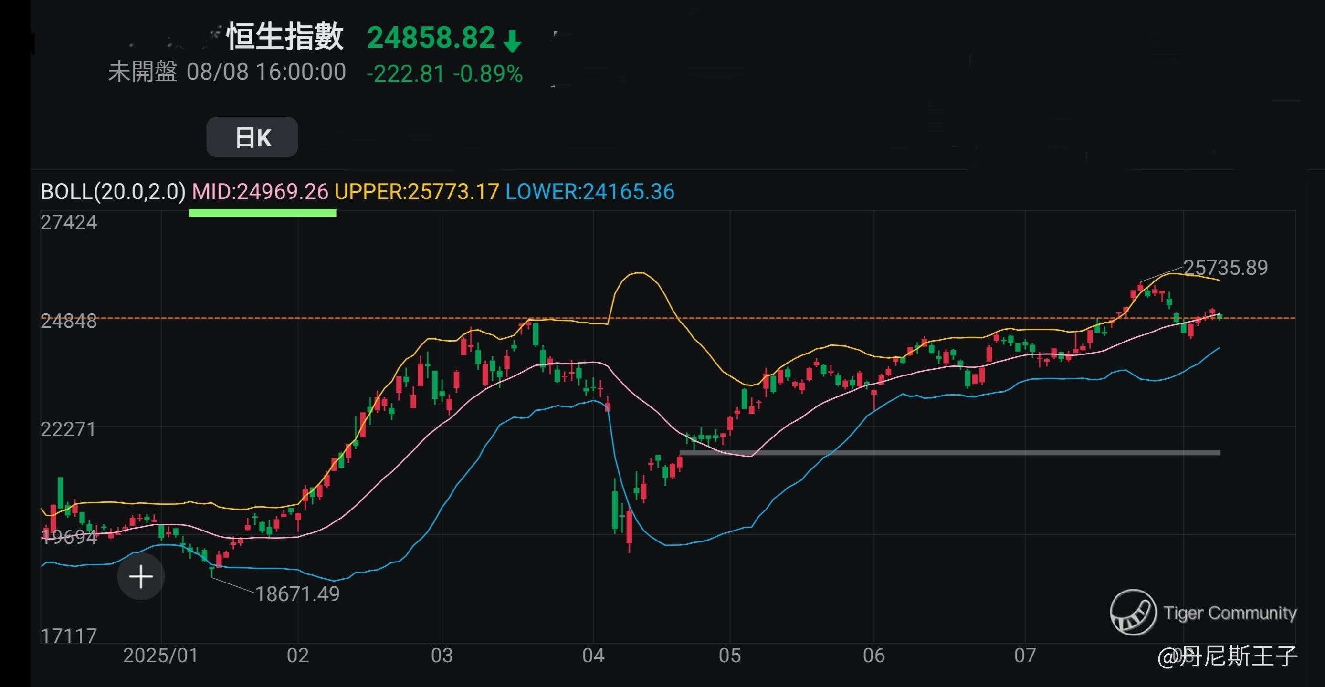
Task: Tap the 02 month axis label
Action: pyautogui.click(x=298, y=655)
